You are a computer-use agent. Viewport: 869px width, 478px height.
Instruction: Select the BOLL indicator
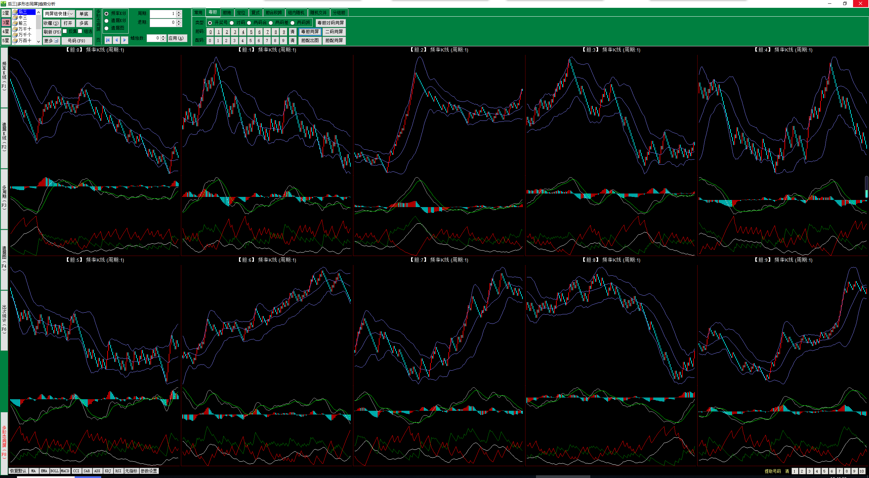click(54, 471)
